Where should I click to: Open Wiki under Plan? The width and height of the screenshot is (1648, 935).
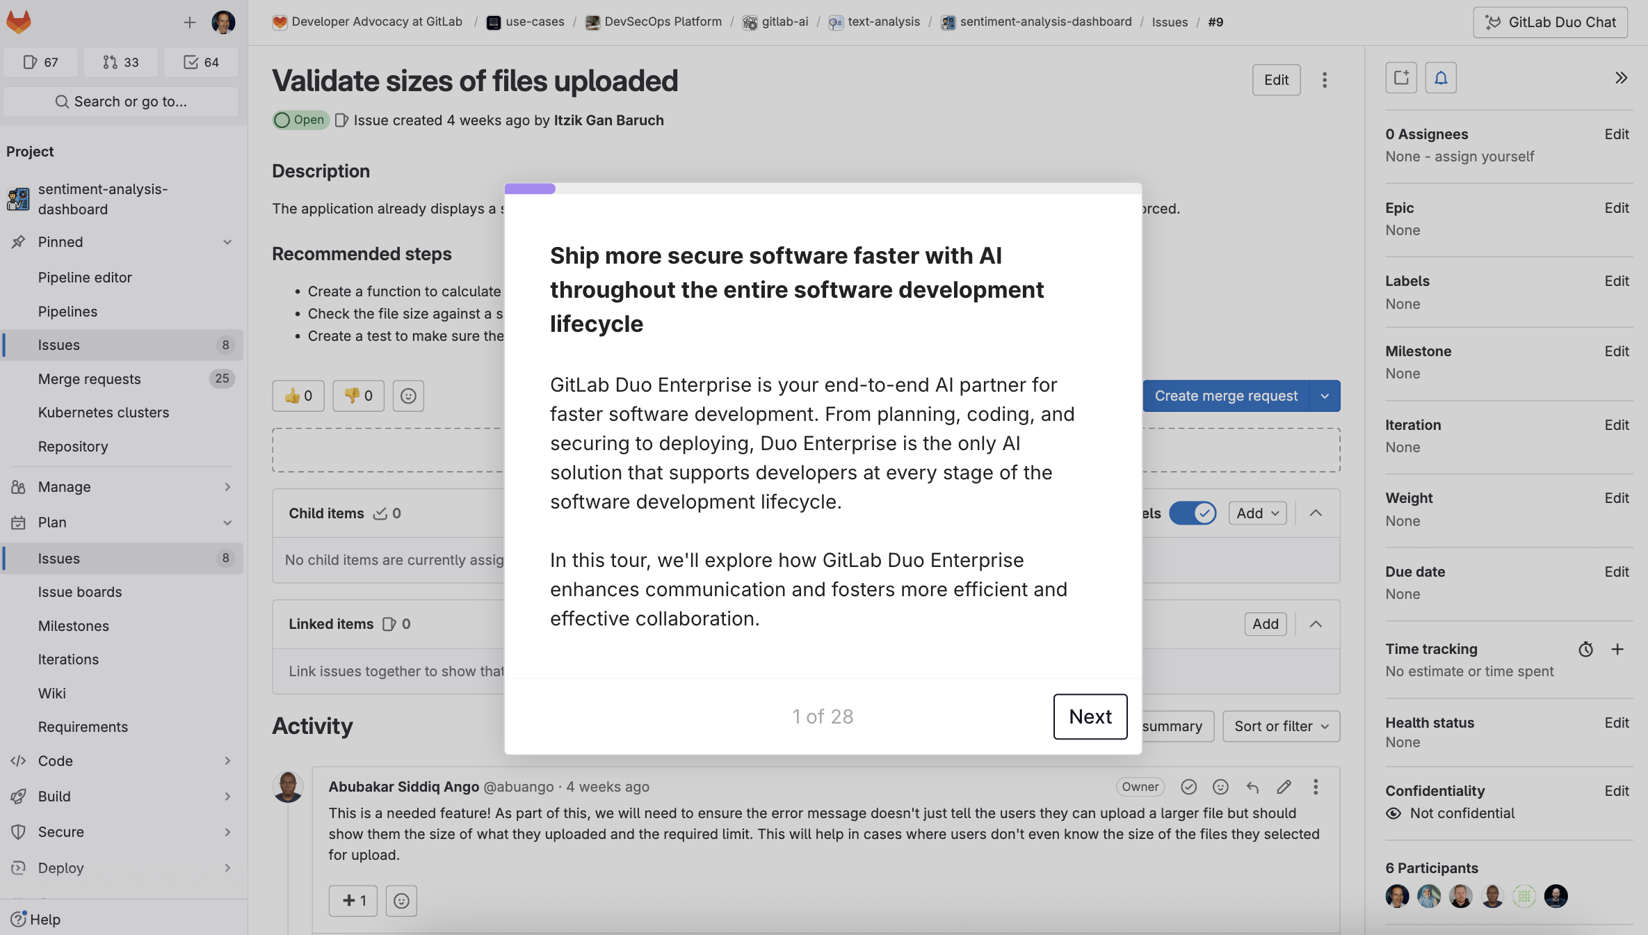(52, 694)
